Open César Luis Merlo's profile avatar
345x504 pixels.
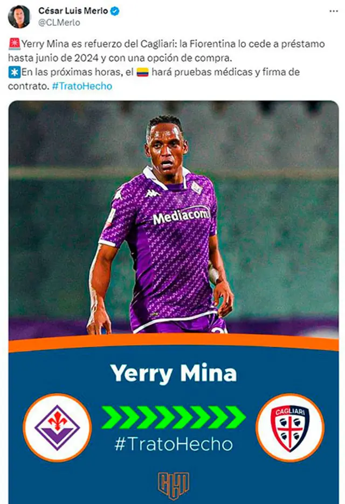coord(19,16)
